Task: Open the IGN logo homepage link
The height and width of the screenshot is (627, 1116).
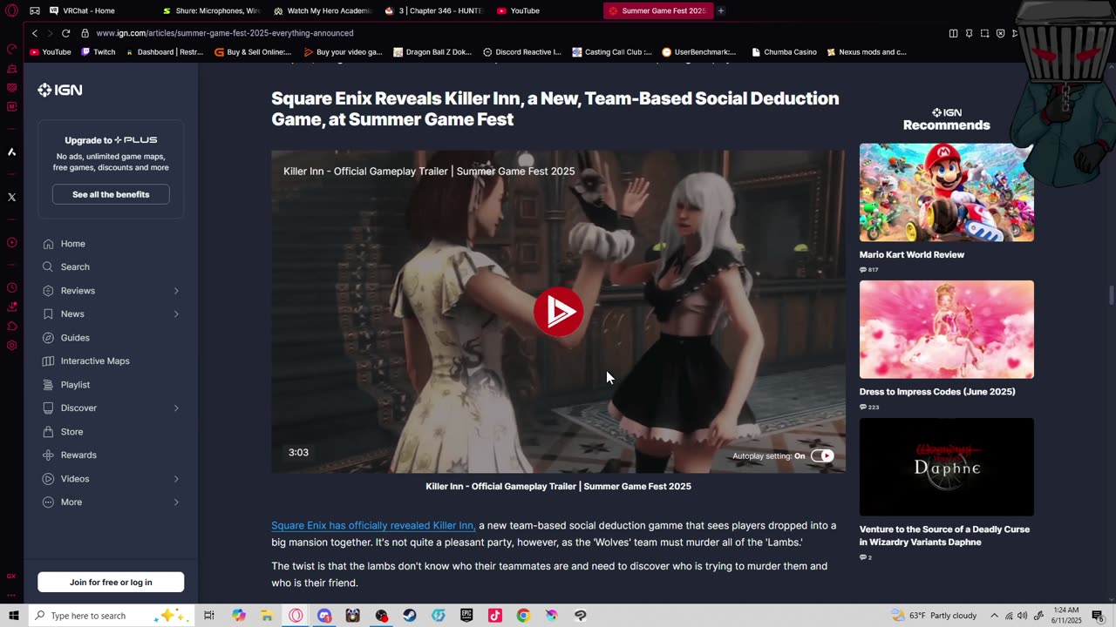Action: coord(60,90)
